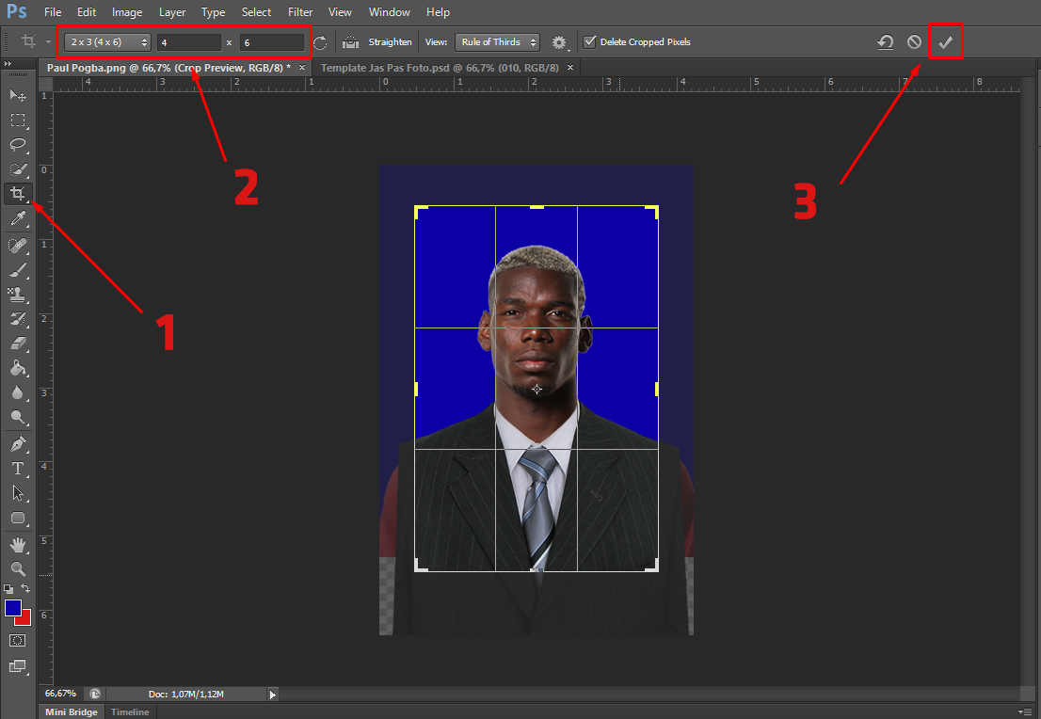1041x719 pixels.
Task: Click the Straighten button label
Action: click(x=391, y=41)
